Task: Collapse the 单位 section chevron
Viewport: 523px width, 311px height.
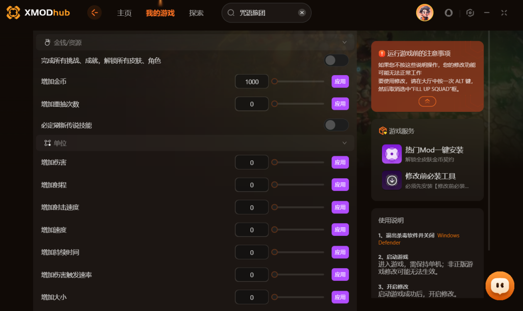Action: 345,143
